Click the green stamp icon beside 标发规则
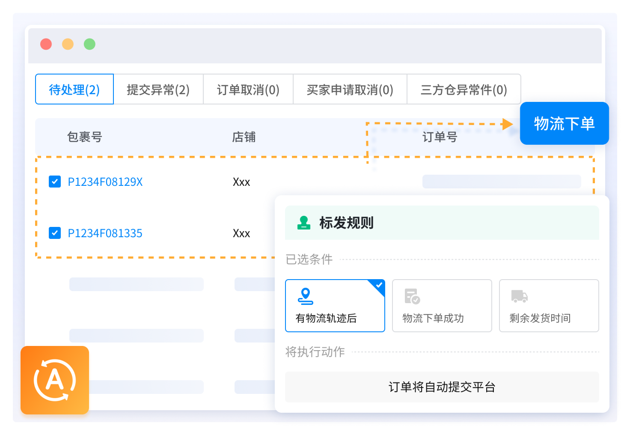630x435 pixels. pyautogui.click(x=304, y=223)
